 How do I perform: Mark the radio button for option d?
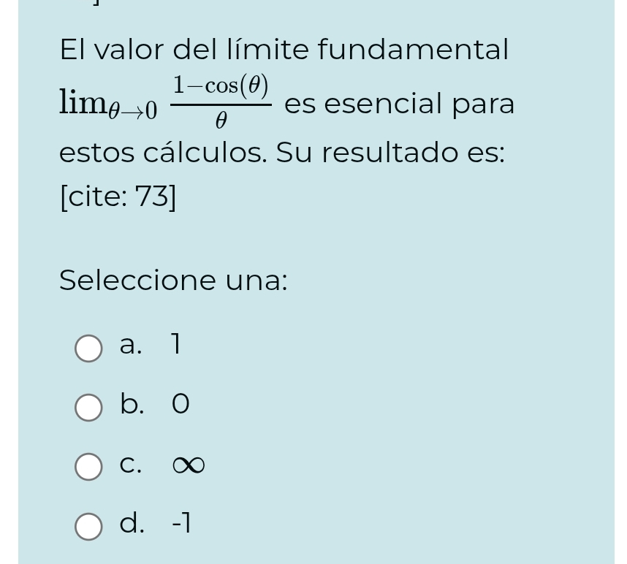pos(88,526)
